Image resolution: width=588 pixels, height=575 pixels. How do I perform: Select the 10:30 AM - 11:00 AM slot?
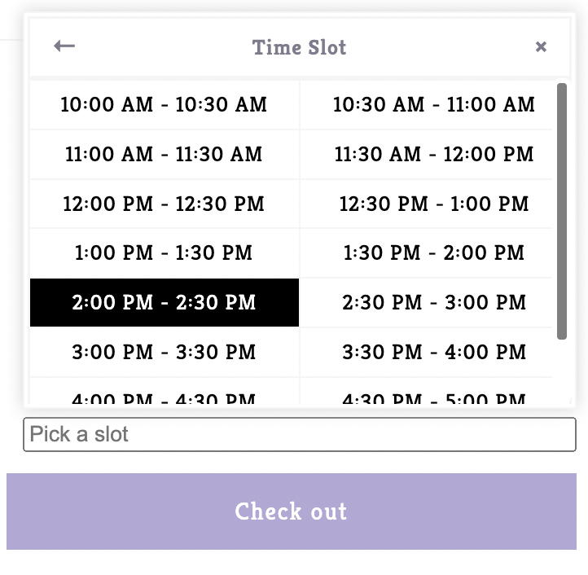[x=427, y=104]
